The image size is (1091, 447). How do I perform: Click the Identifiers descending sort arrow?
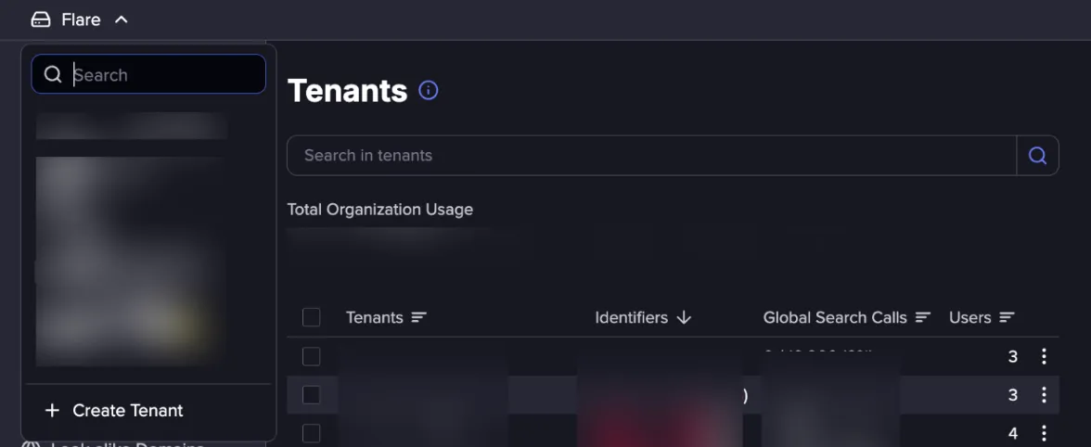tap(683, 318)
